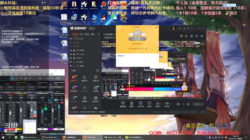Open the 弹幕秀 tool
250x140 pixels.
click(x=84, y=99)
